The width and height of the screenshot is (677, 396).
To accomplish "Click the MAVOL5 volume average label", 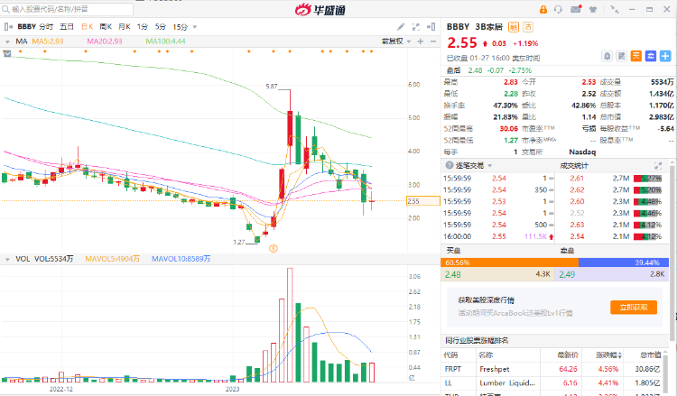I will pos(112,259).
